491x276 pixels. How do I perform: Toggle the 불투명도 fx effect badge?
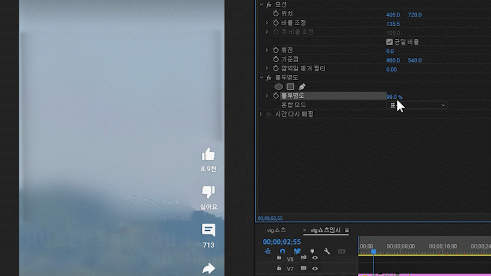coord(268,77)
